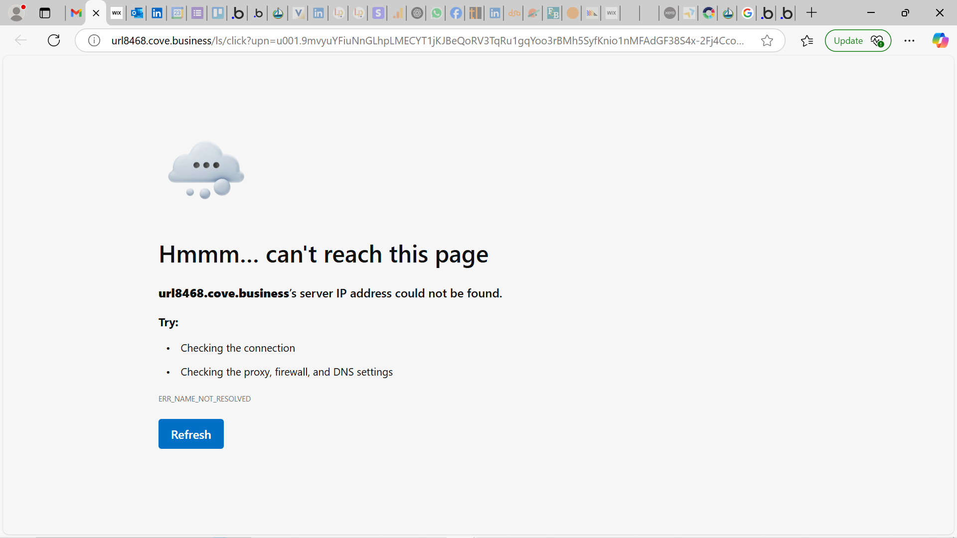
Task: Open the browser profile avatar menu
Action: [17, 13]
